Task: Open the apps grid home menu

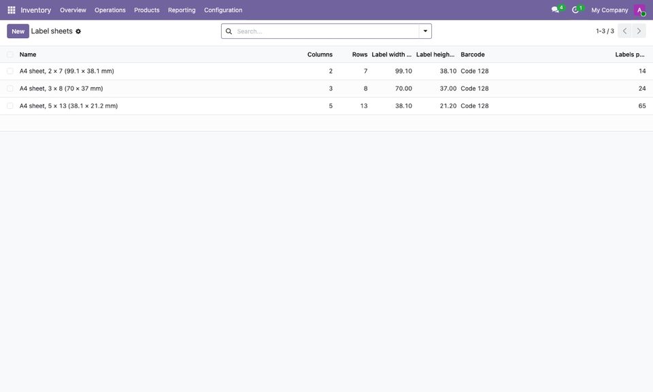Action: click(x=12, y=10)
